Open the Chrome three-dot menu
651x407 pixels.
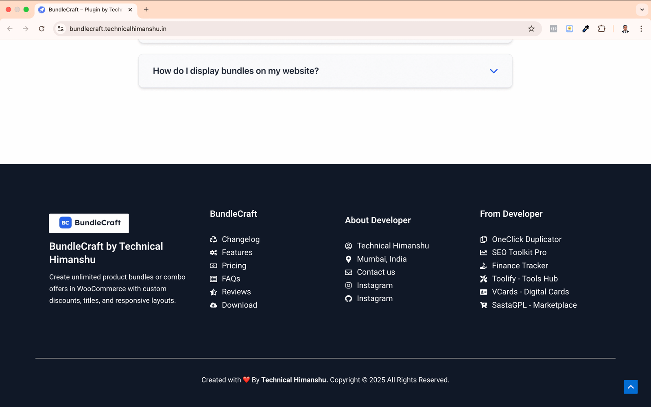coord(641,29)
